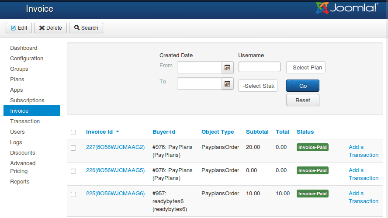Click the To date input field
This screenshot has height=218, width=388.
(199, 83)
